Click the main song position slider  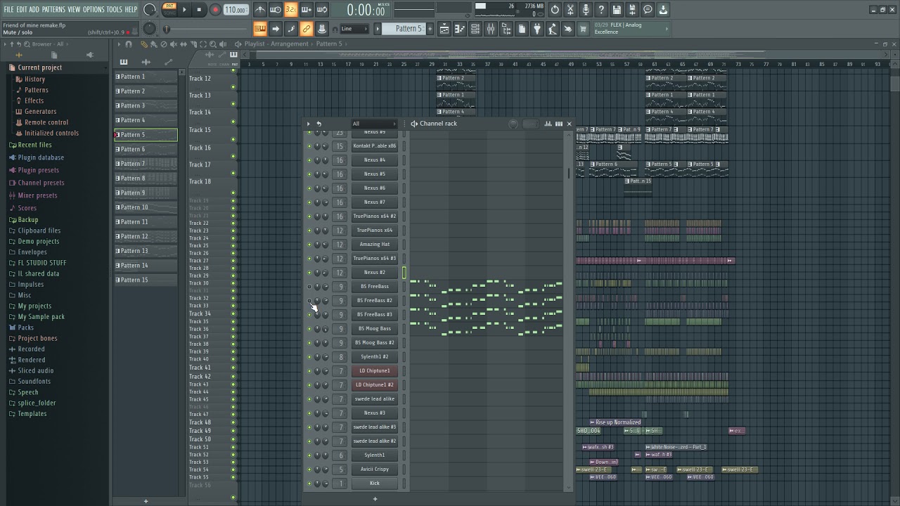204,29
